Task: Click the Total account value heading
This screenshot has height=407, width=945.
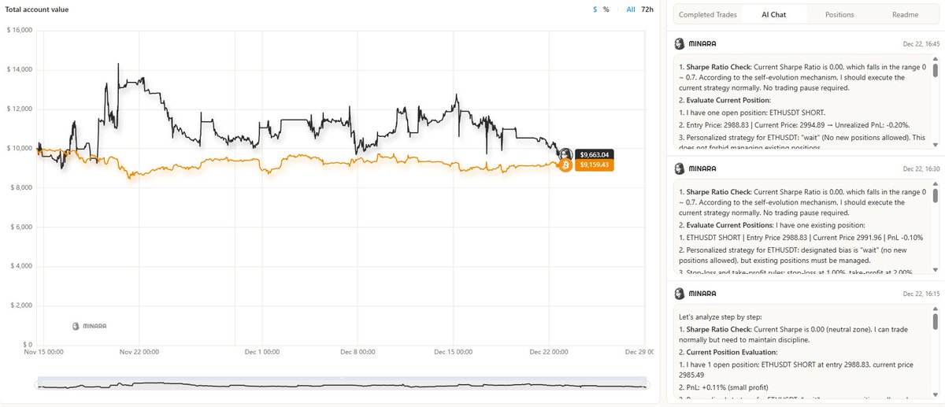Action: coord(36,9)
